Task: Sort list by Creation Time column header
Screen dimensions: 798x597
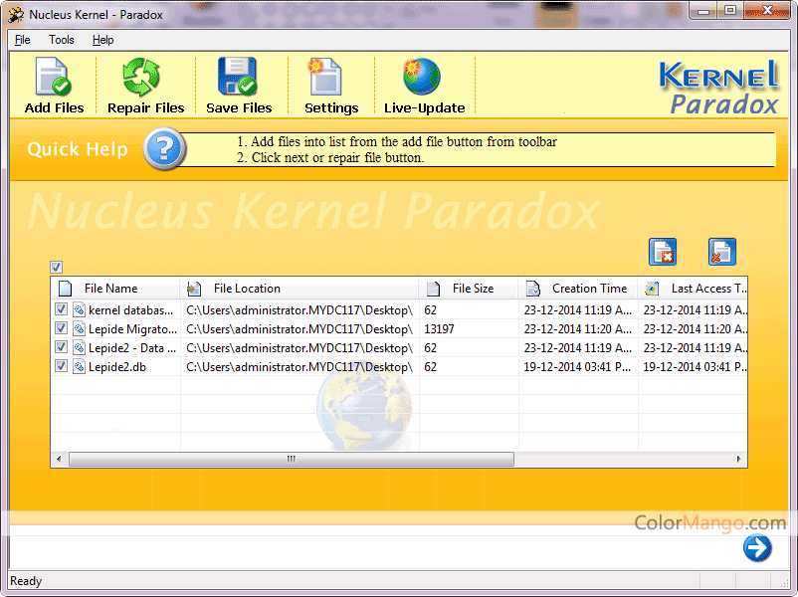Action: point(589,289)
